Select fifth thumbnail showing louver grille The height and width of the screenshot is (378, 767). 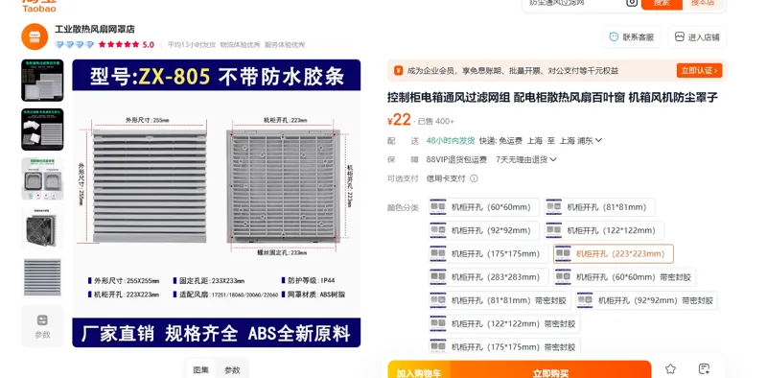click(42, 277)
